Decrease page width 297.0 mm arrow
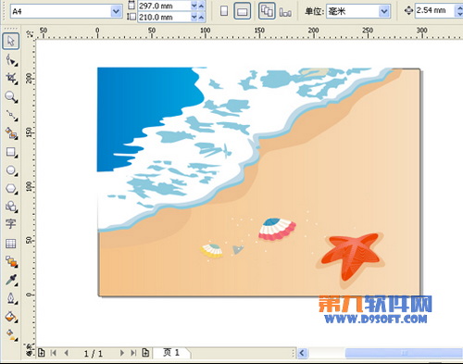Screen dimensions: 463x364 point(194,6)
